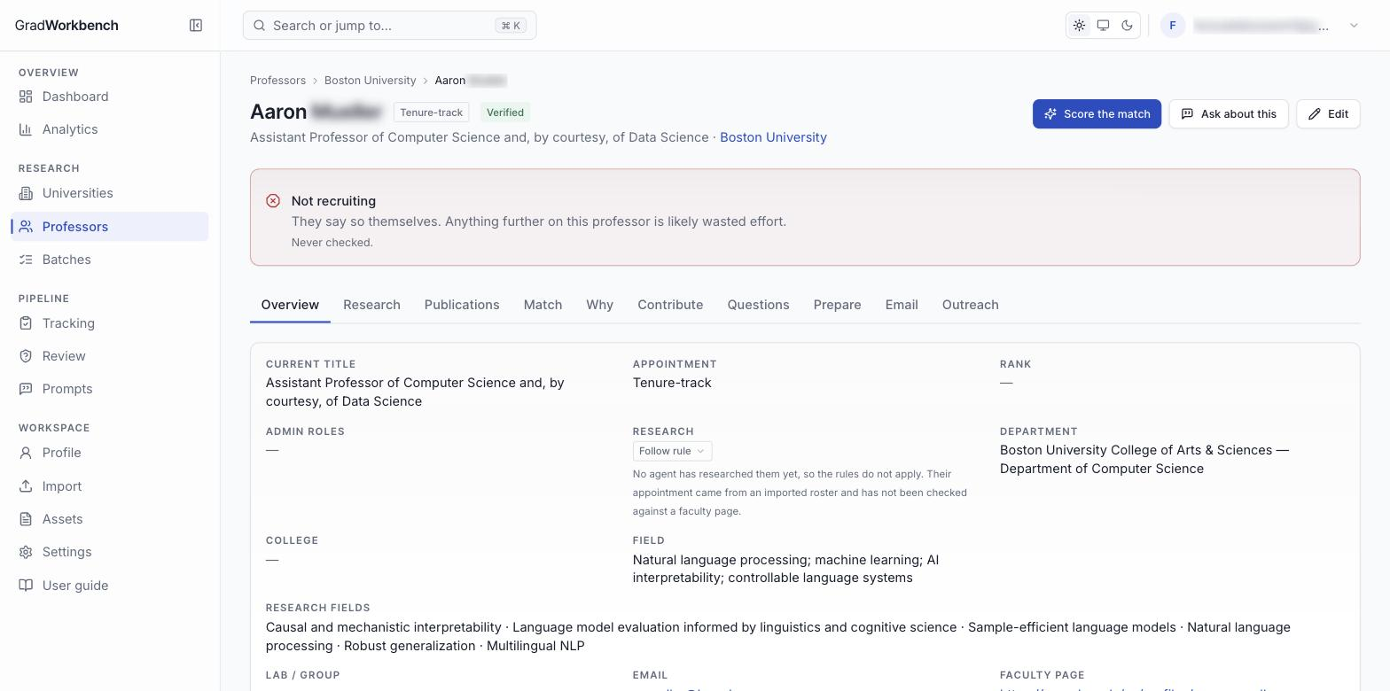1390x691 pixels.
Task: Open the account menu chevron
Action: coord(1354,26)
